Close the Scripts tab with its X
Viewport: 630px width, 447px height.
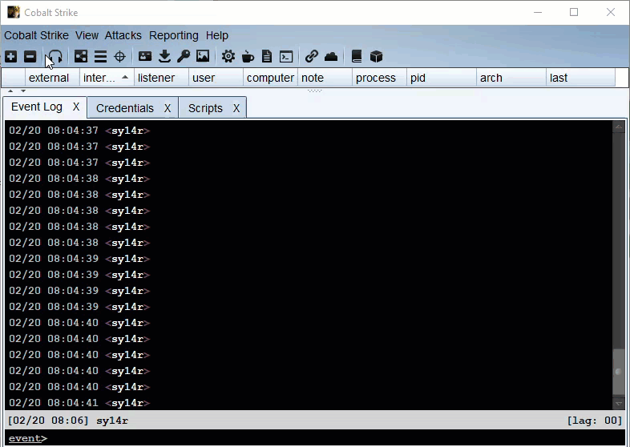pos(236,108)
